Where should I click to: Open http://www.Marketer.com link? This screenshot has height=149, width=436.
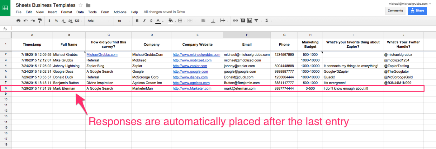pos(192,88)
